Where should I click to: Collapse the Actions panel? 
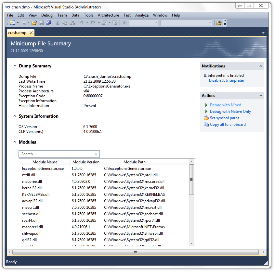click(261, 96)
